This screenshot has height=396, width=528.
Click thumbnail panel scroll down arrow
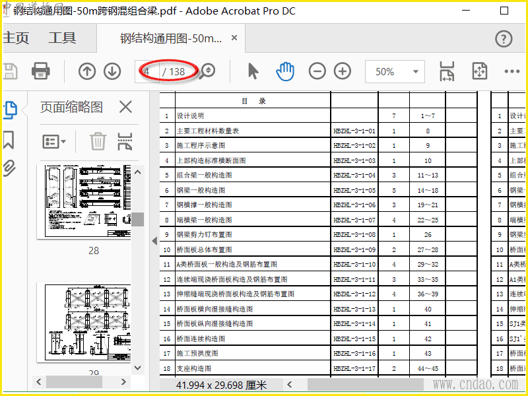point(137,368)
